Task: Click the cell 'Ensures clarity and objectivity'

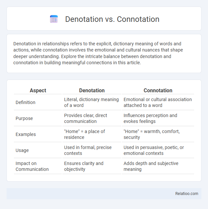Action: tap(92, 166)
